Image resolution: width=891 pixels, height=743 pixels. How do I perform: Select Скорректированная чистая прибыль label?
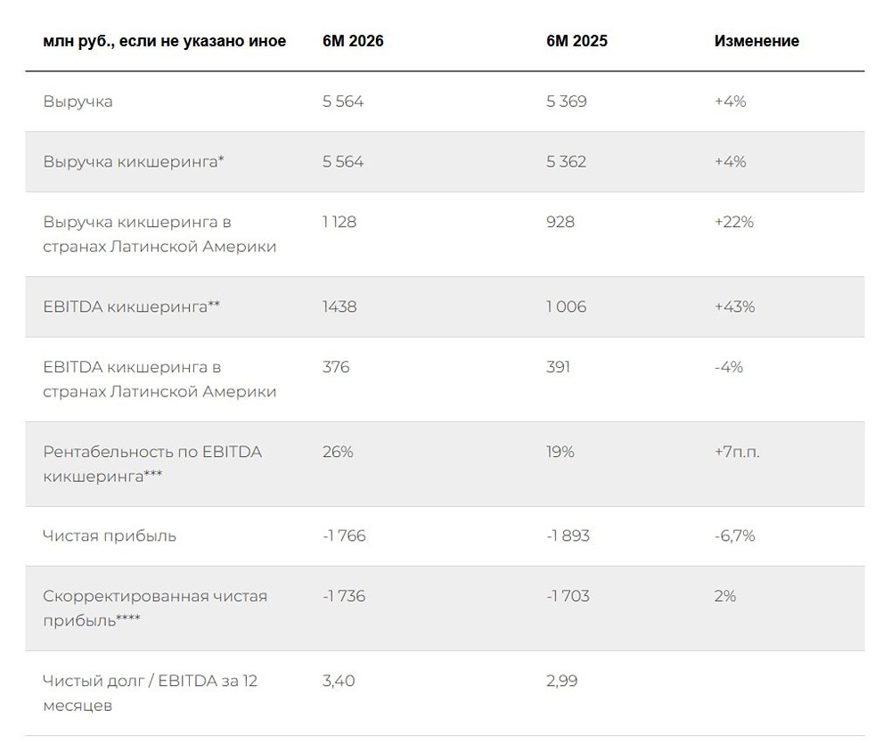click(155, 608)
